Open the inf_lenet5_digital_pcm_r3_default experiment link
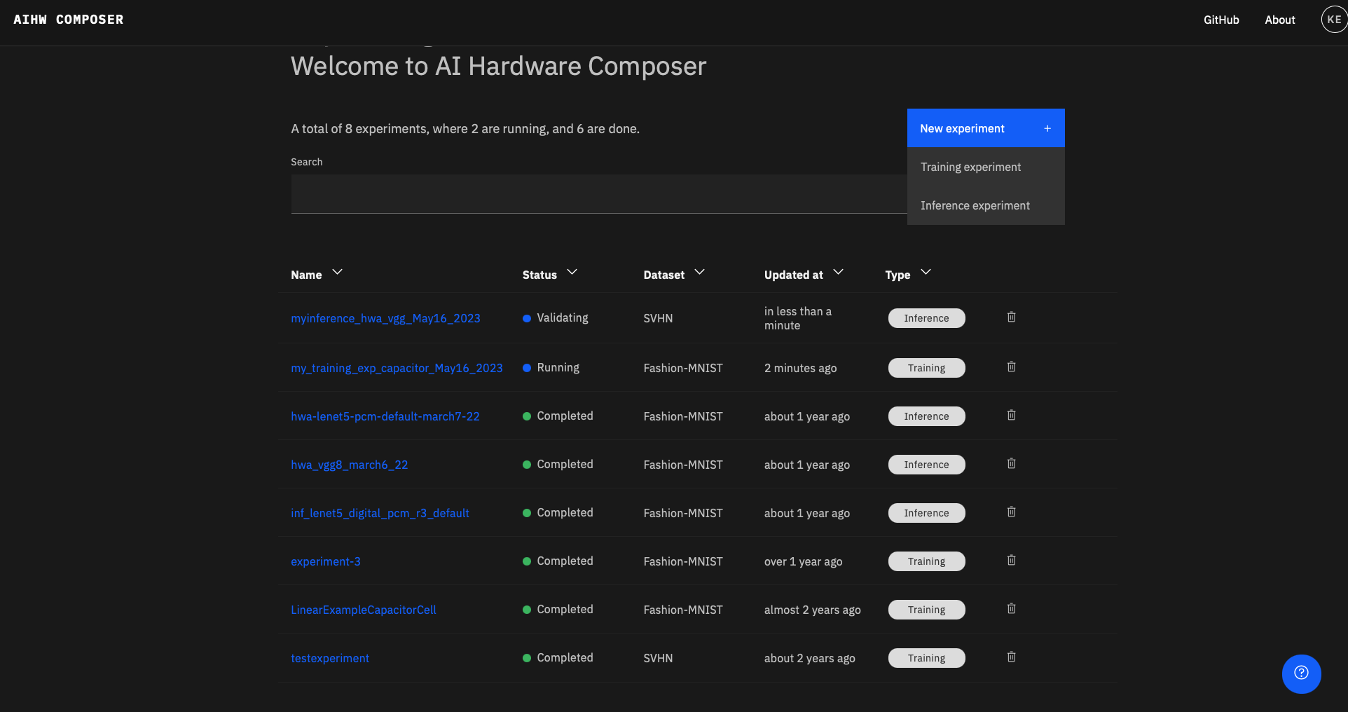The height and width of the screenshot is (712, 1348). tap(380, 514)
